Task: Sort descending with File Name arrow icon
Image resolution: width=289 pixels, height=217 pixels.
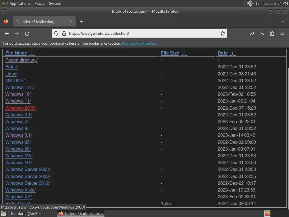Action: tap(32, 53)
